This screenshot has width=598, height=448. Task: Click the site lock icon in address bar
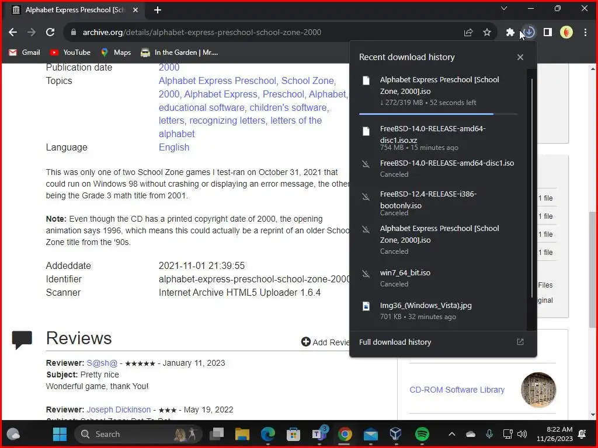pos(74,33)
